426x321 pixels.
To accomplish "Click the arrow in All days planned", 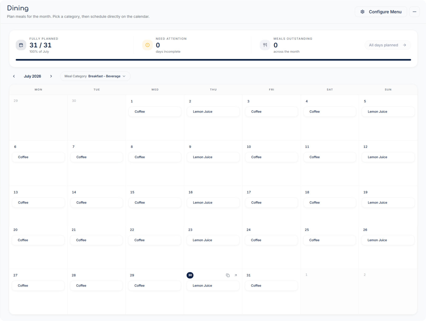I will point(404,45).
